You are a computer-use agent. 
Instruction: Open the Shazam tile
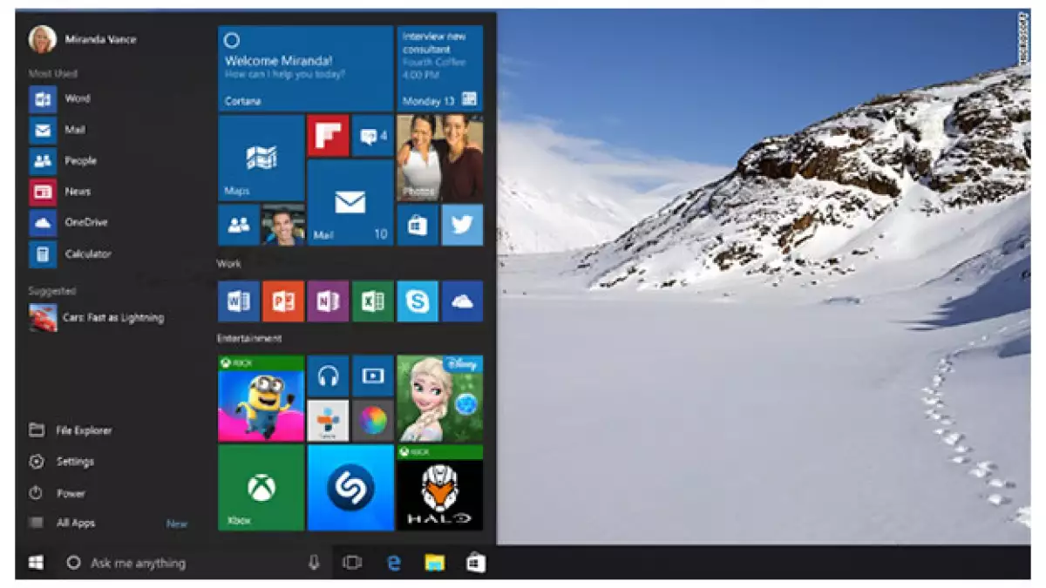point(350,488)
